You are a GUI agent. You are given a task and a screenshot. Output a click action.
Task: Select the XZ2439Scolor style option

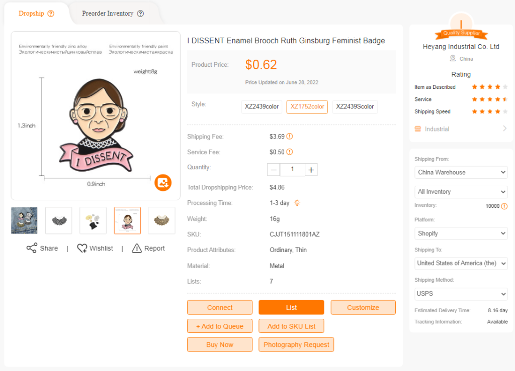click(355, 107)
